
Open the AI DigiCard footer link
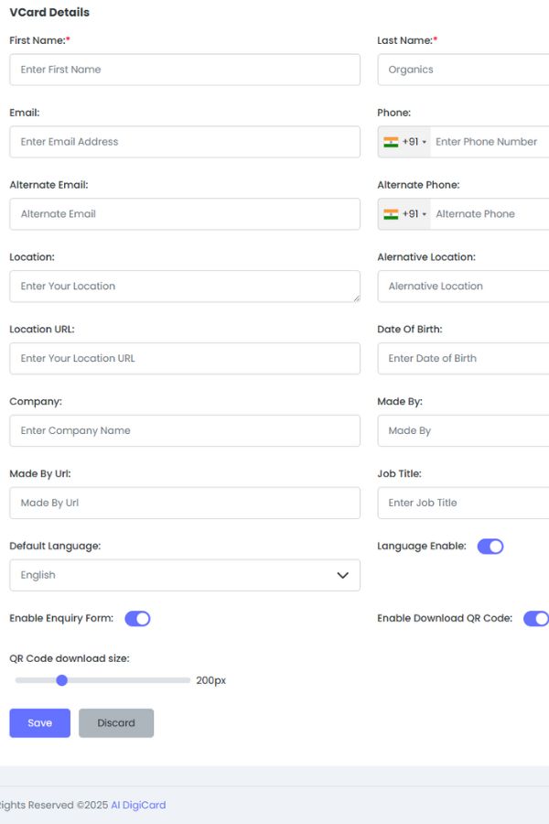pos(138,806)
